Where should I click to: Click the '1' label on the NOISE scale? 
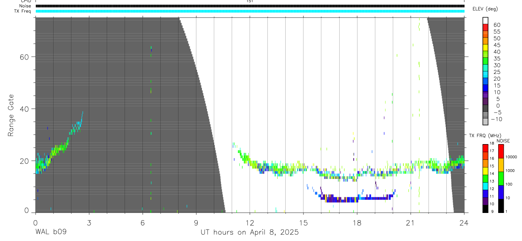click(x=507, y=211)
